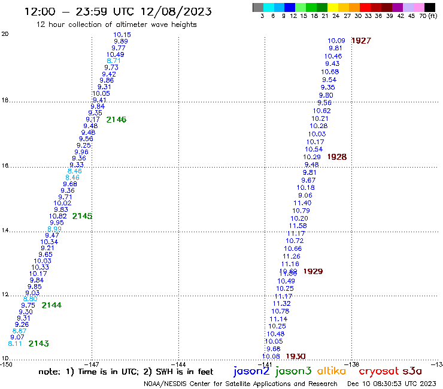The image size is (443, 389).
Task: Click the title '12:00 – 23:59 UTC 12/08/2023'
Action: 118,11
